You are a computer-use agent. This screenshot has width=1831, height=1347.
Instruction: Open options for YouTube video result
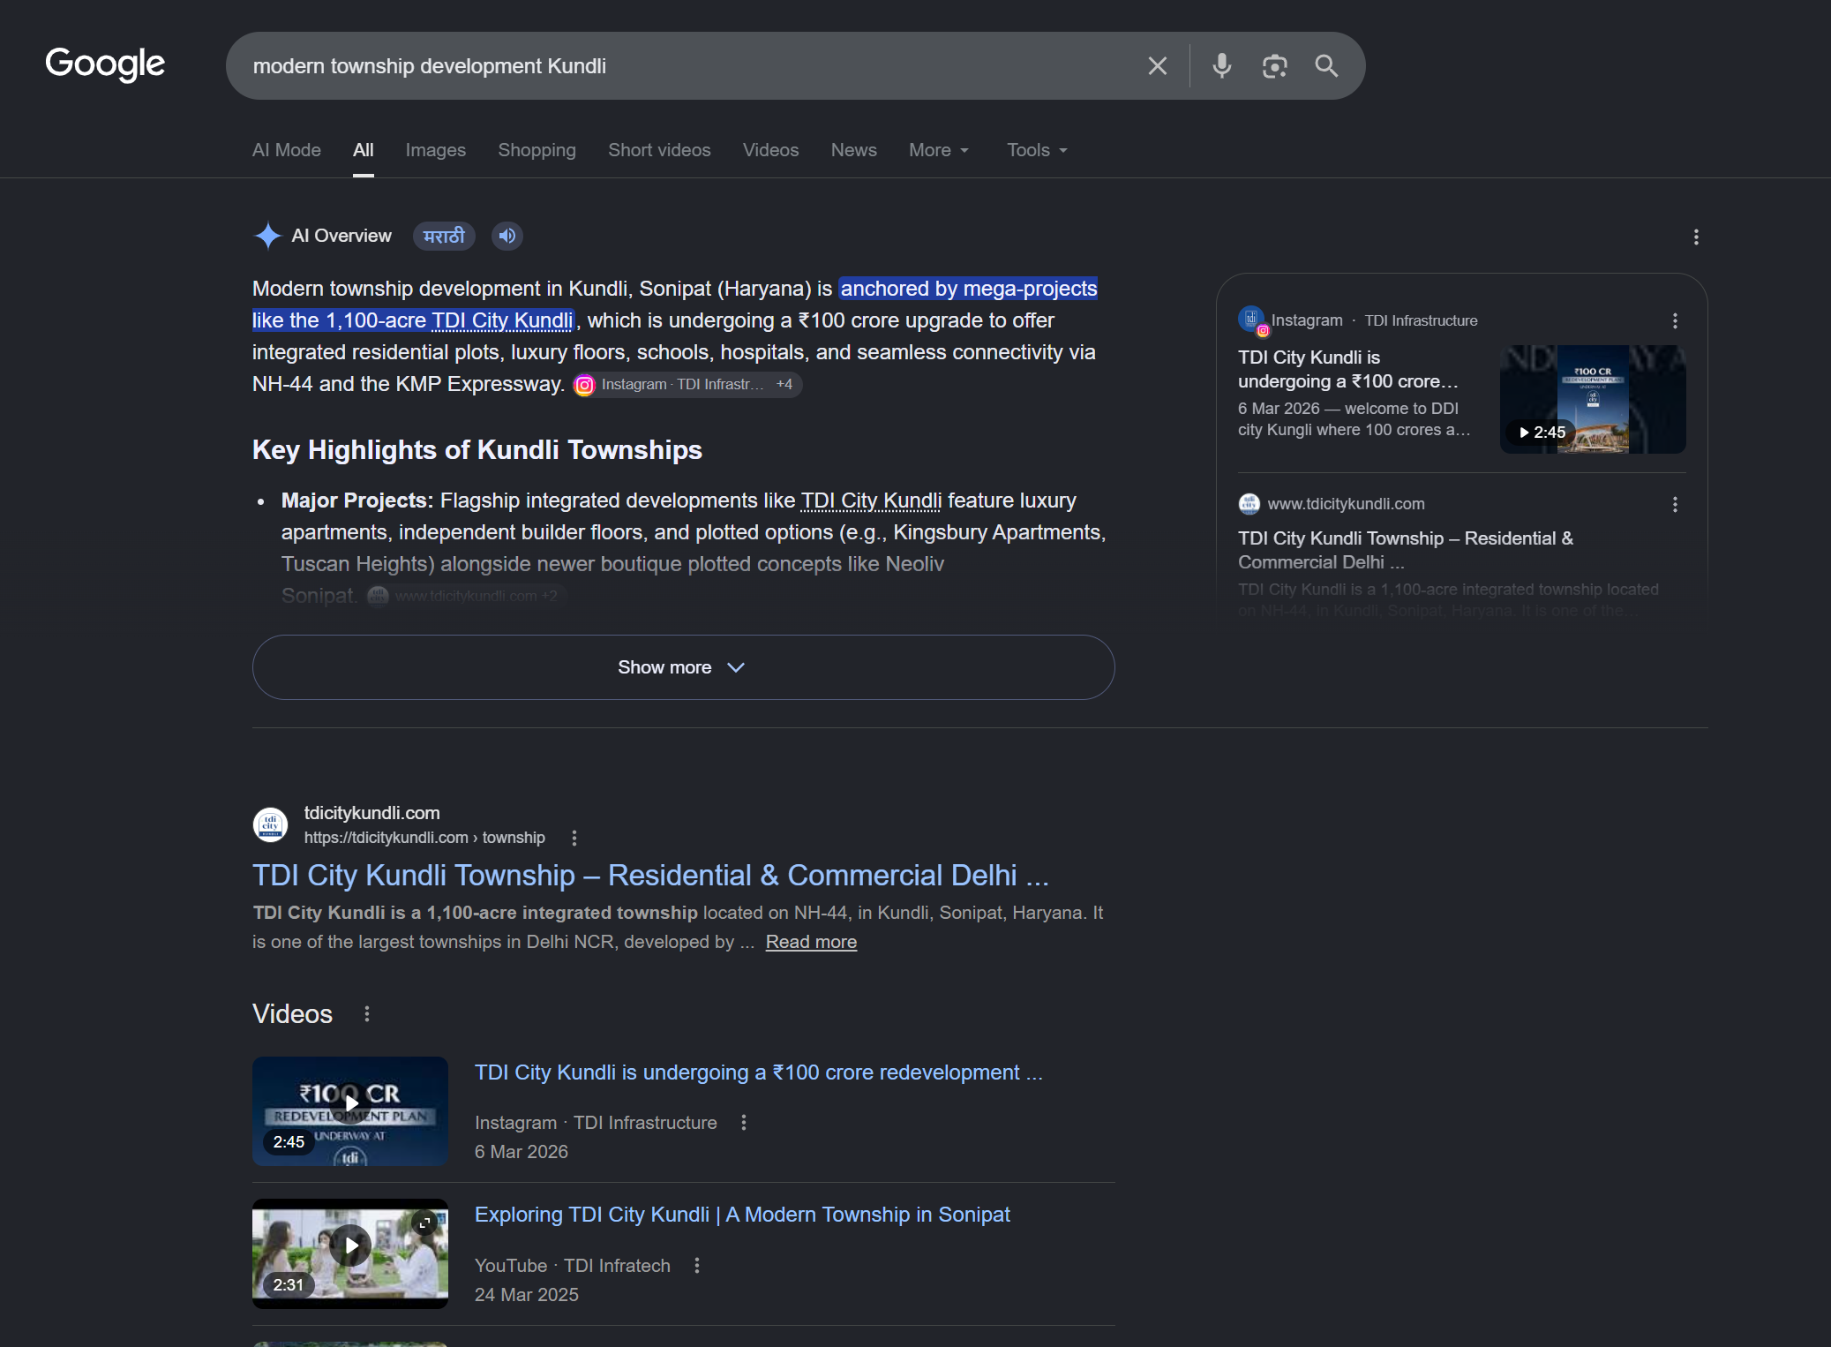697,1266
